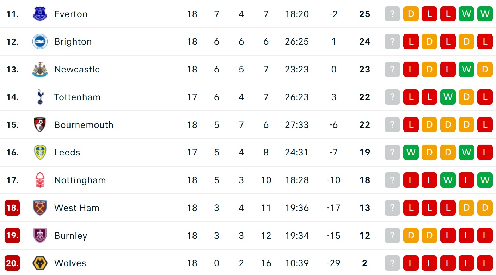Click the West Ham club crest
Viewport: 496px width, 275px height.
click(40, 208)
